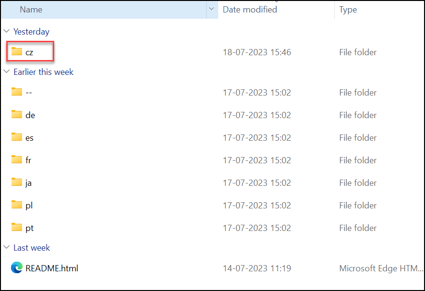Viewport: 425px width, 291px height.
Task: Click the de folder icon
Action: pos(16,115)
